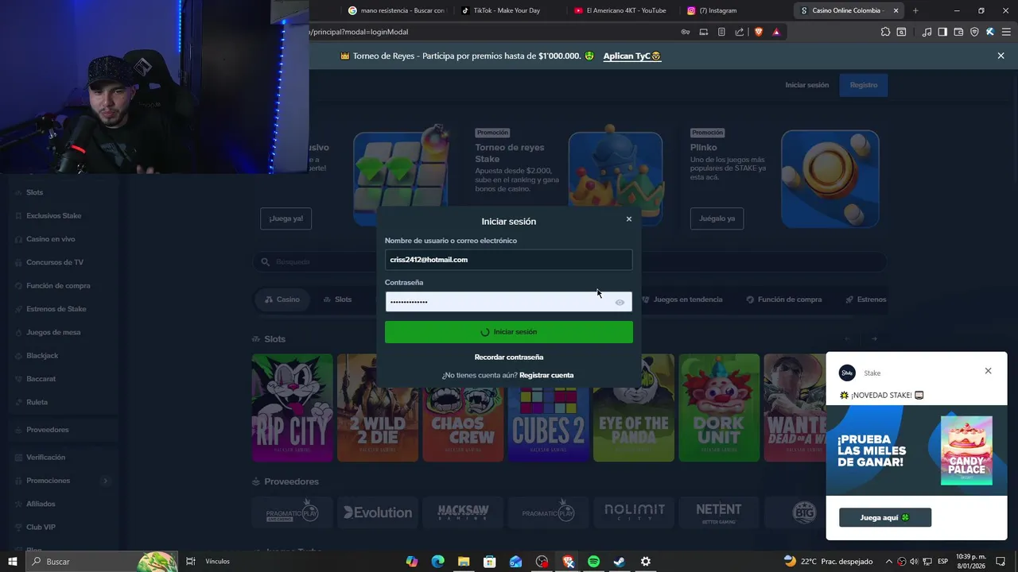Click Juega aquí button in Stake popup
This screenshot has width=1018, height=572.
[885, 518]
